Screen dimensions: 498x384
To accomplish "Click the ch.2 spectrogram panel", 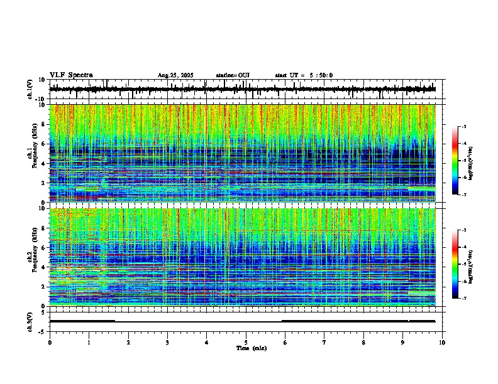I will [246, 257].
